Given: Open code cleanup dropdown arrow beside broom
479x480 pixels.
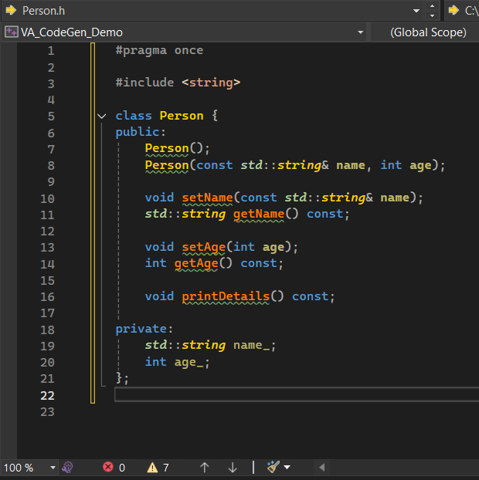Looking at the screenshot, I should tap(287, 467).
